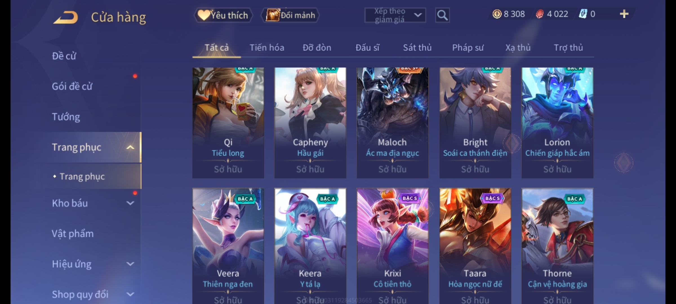Switch to the Tiến hóa tab

click(267, 48)
